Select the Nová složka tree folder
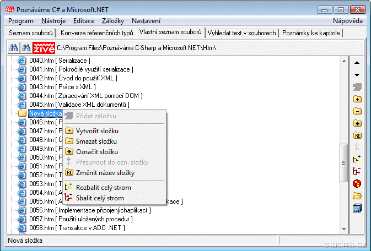The height and width of the screenshot is (251, 371). click(x=45, y=113)
